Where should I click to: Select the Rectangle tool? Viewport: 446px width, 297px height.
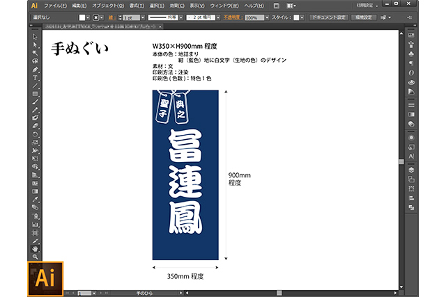[36, 93]
